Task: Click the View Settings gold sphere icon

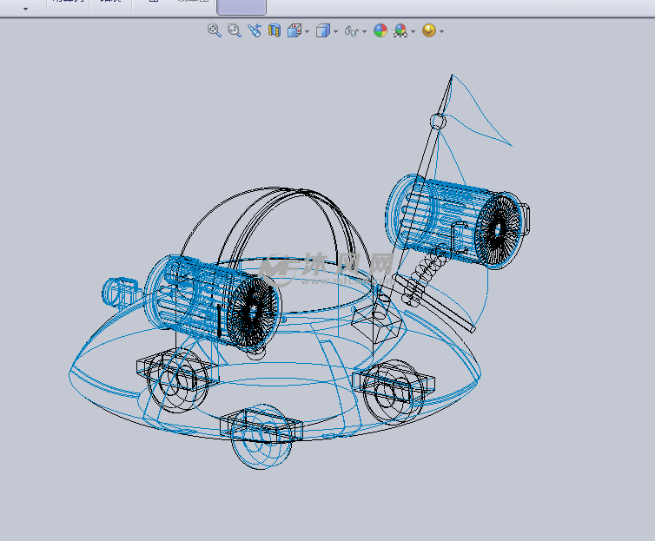Action: click(x=428, y=30)
